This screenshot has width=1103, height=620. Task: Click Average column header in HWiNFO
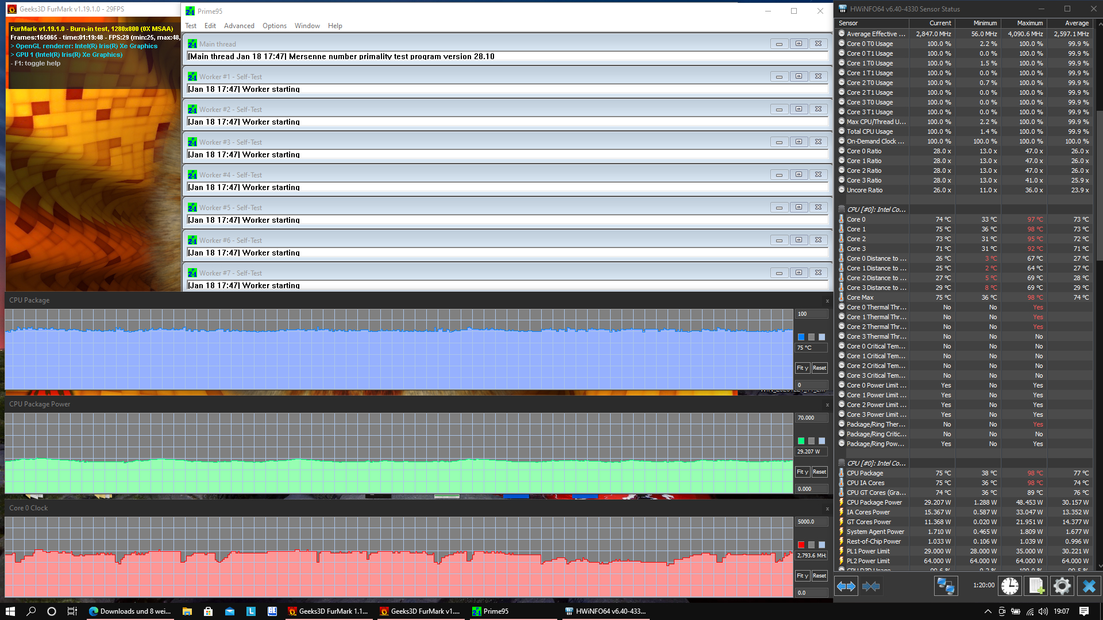click(x=1070, y=23)
